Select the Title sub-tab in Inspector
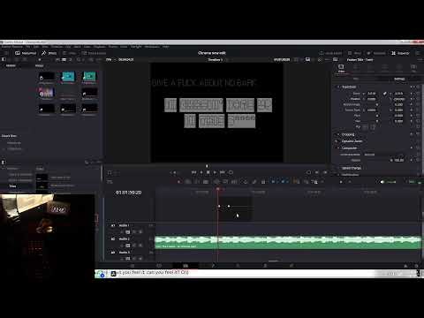 (356, 79)
